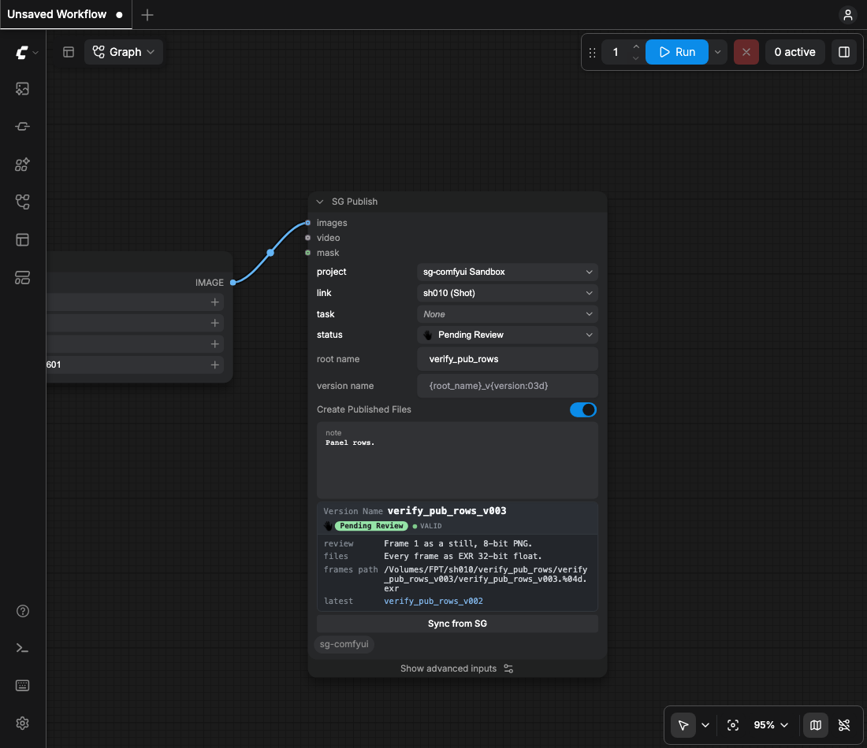Click the IMAGE output socket

233,283
